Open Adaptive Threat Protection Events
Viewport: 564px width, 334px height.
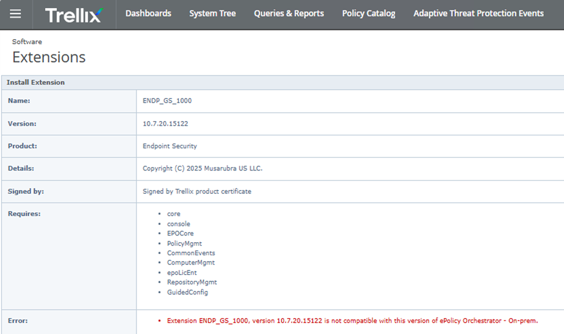(478, 14)
